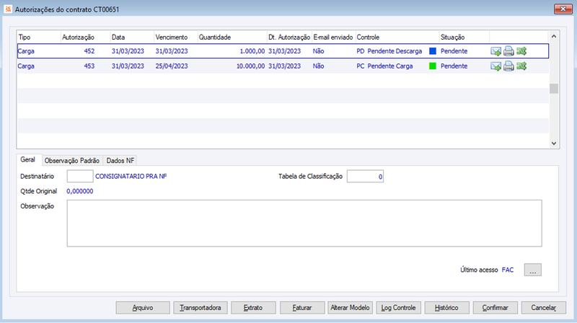Click the Vencimento column header

pyautogui.click(x=175, y=37)
